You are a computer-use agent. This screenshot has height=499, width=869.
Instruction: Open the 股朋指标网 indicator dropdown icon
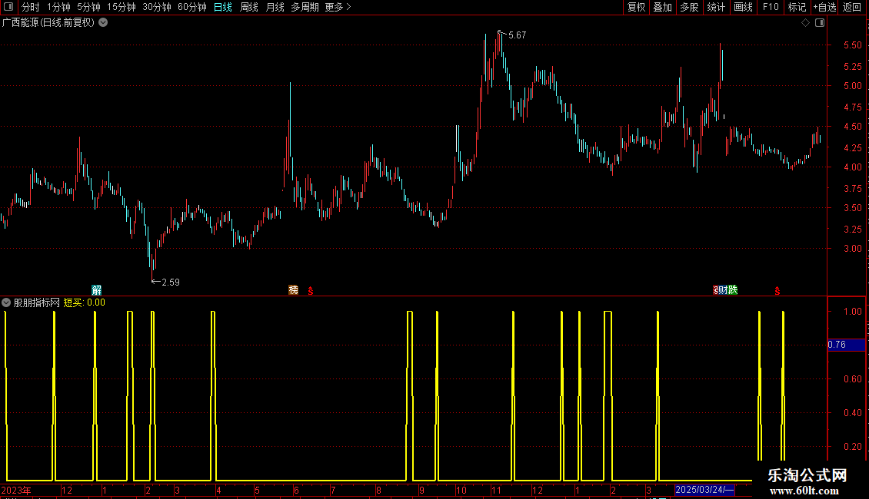tap(6, 302)
